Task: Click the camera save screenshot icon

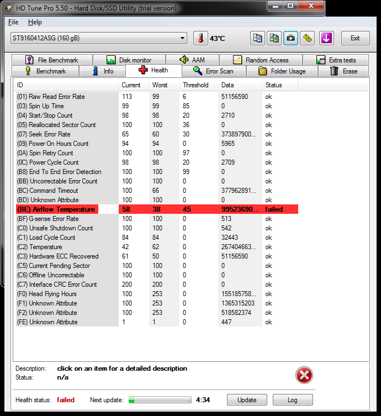Action: 290,38
